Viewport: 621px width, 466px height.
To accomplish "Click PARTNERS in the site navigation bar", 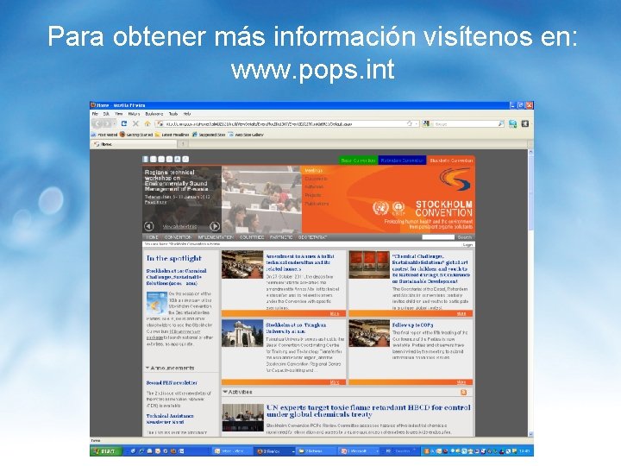I will pyautogui.click(x=281, y=237).
